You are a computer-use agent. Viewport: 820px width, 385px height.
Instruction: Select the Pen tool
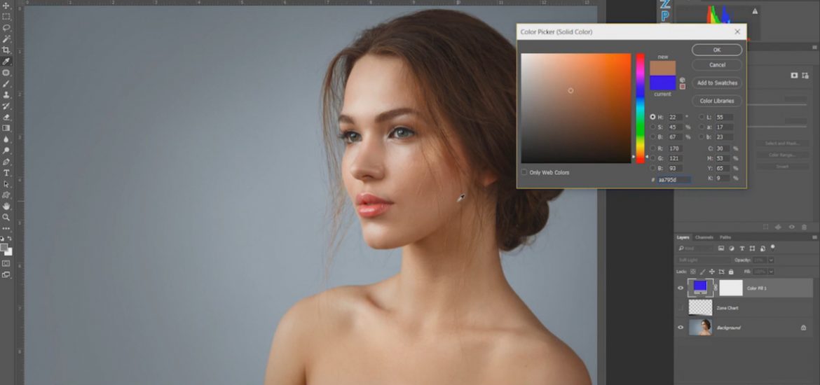click(6, 162)
